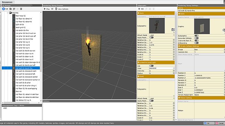Click View Collision in preview toolbar
Screen dimensions: 225x126
coord(62,9)
